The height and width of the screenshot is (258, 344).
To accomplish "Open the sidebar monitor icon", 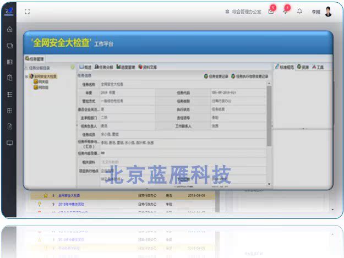I will point(10,143).
